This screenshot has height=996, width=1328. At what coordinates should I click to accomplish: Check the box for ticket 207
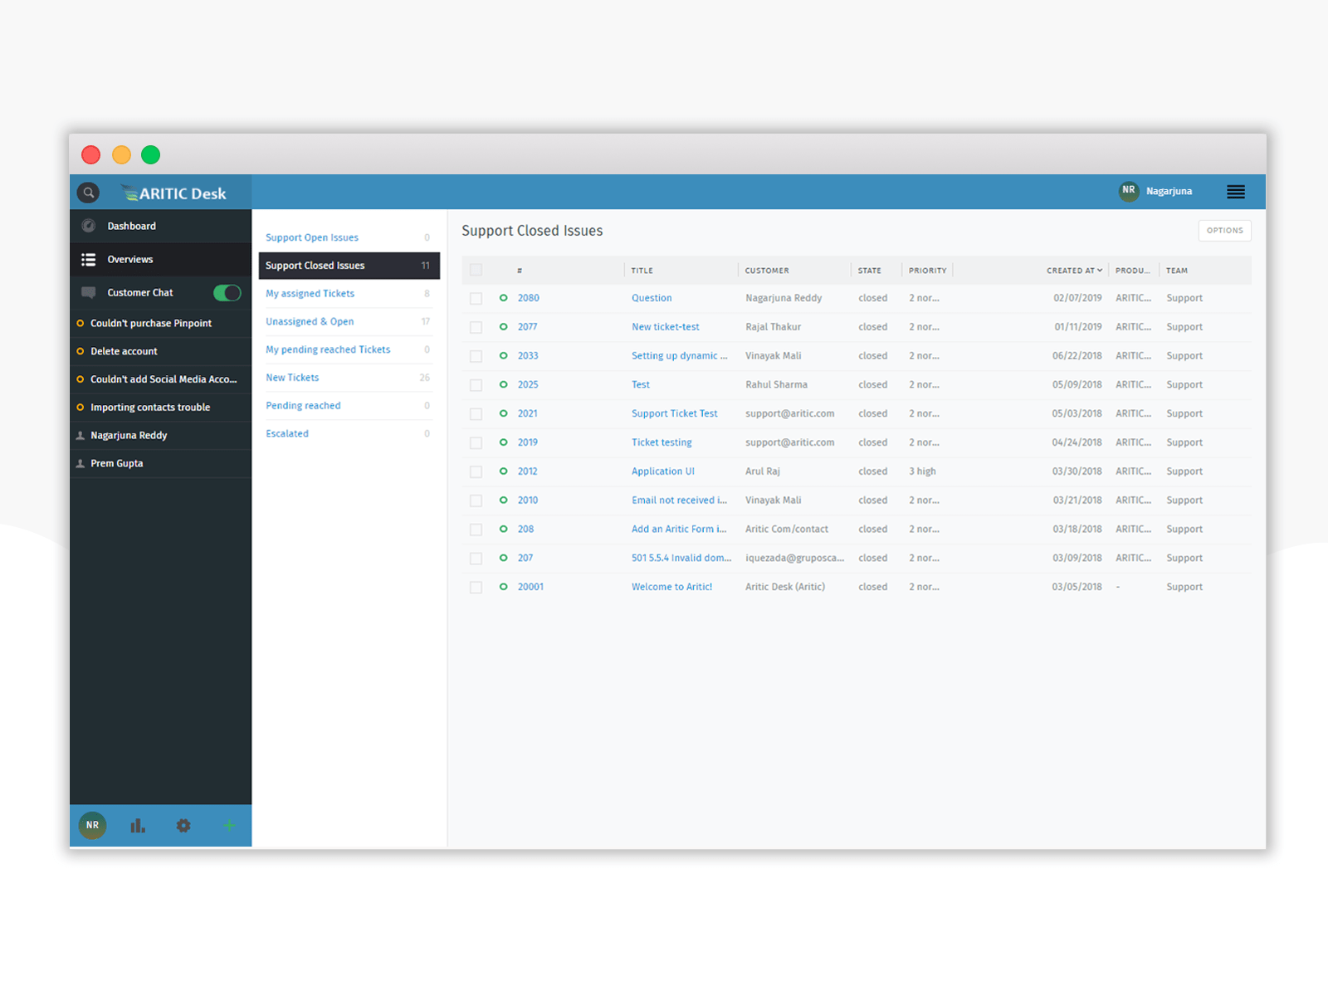(476, 559)
